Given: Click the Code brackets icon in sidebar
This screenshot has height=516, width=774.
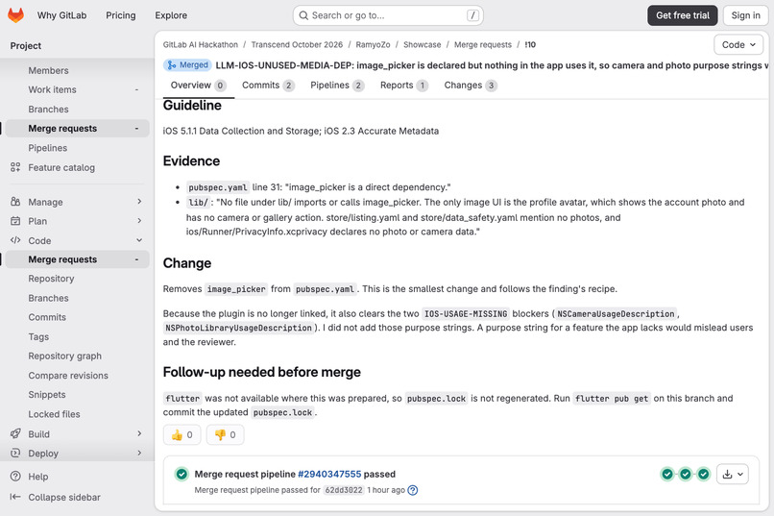Looking at the screenshot, I should (15, 240).
